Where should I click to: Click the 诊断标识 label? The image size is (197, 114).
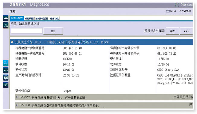tap(21, 59)
